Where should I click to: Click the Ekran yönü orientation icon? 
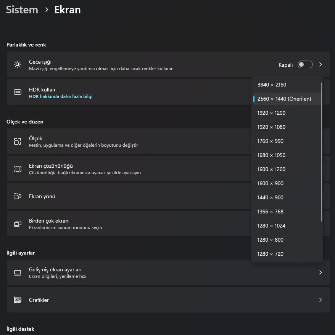pyautogui.click(x=18, y=196)
